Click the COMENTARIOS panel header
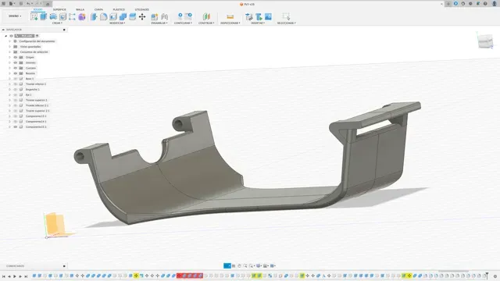Viewport: 500px width, 281px height. [x=16, y=266]
